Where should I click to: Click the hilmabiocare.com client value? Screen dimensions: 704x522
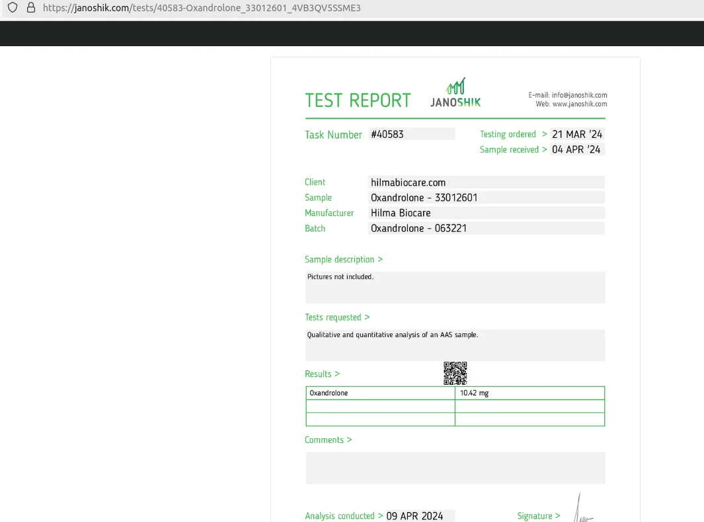pos(408,182)
